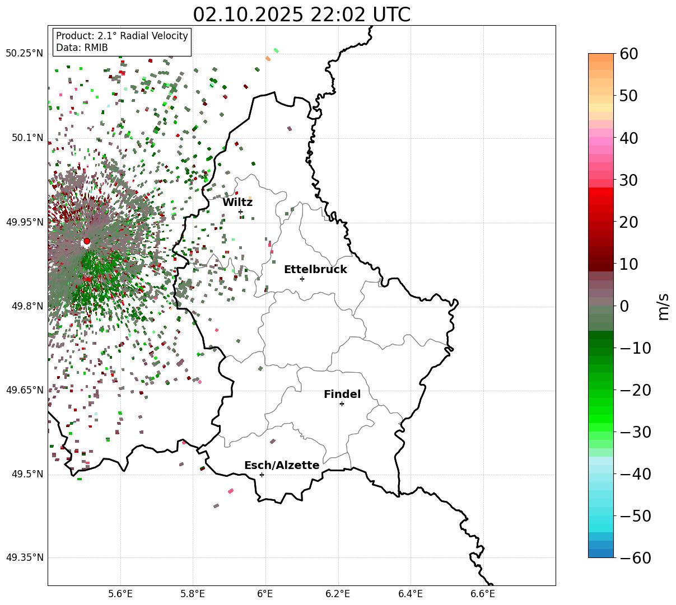Image resolution: width=676 pixels, height=605 pixels.
Task: Click the colorbar value −60
Action: (635, 557)
